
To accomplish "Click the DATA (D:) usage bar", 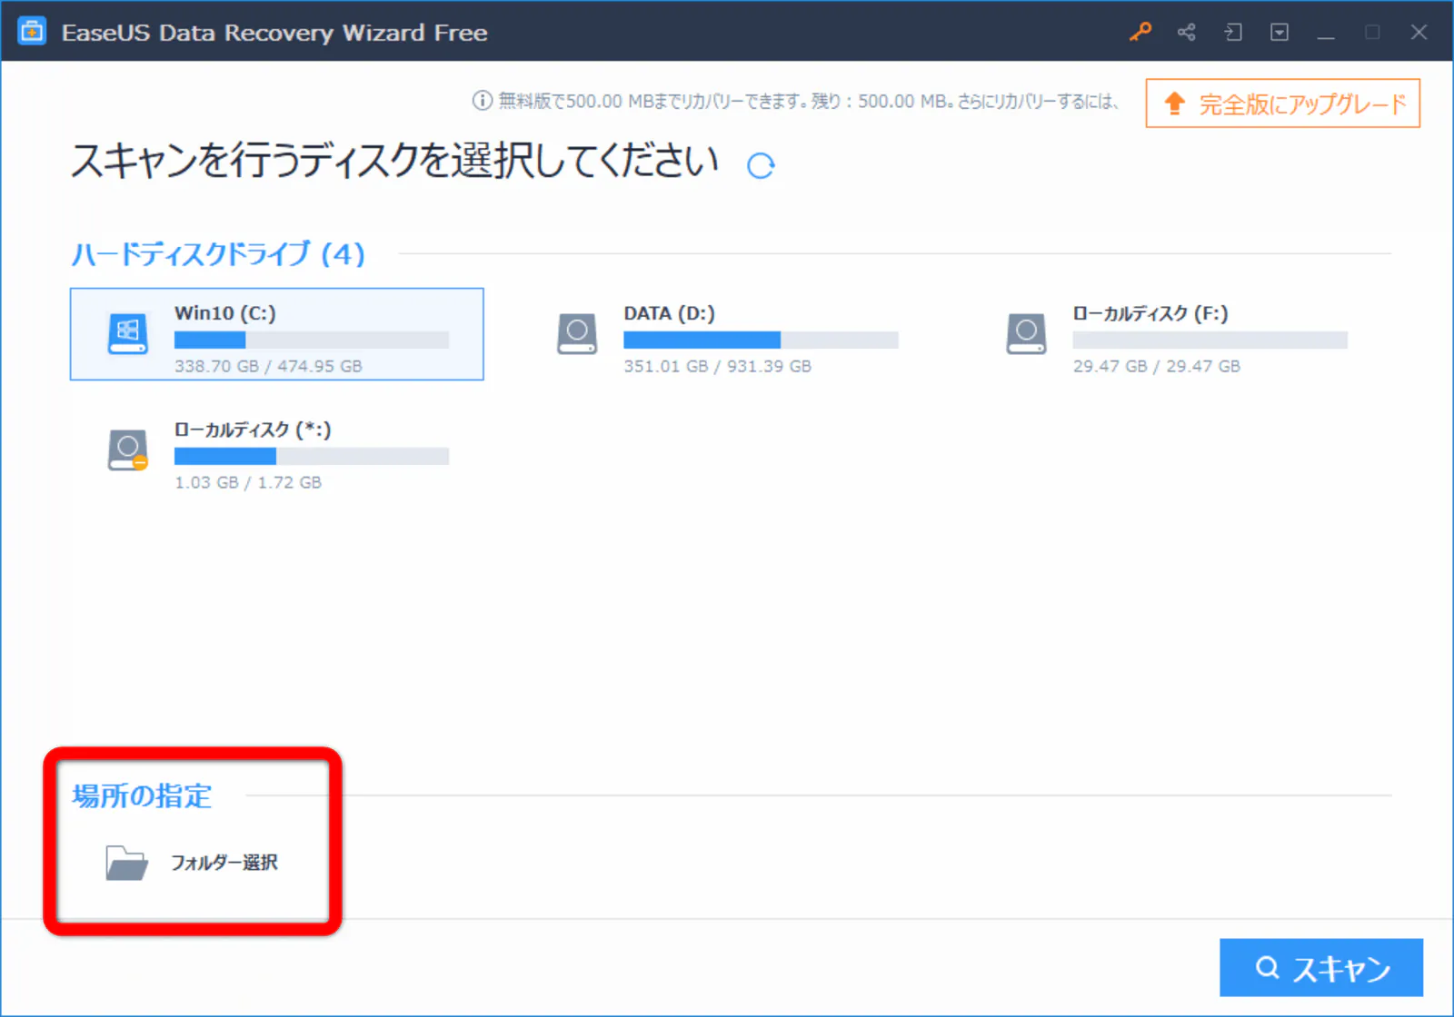I will [x=761, y=340].
